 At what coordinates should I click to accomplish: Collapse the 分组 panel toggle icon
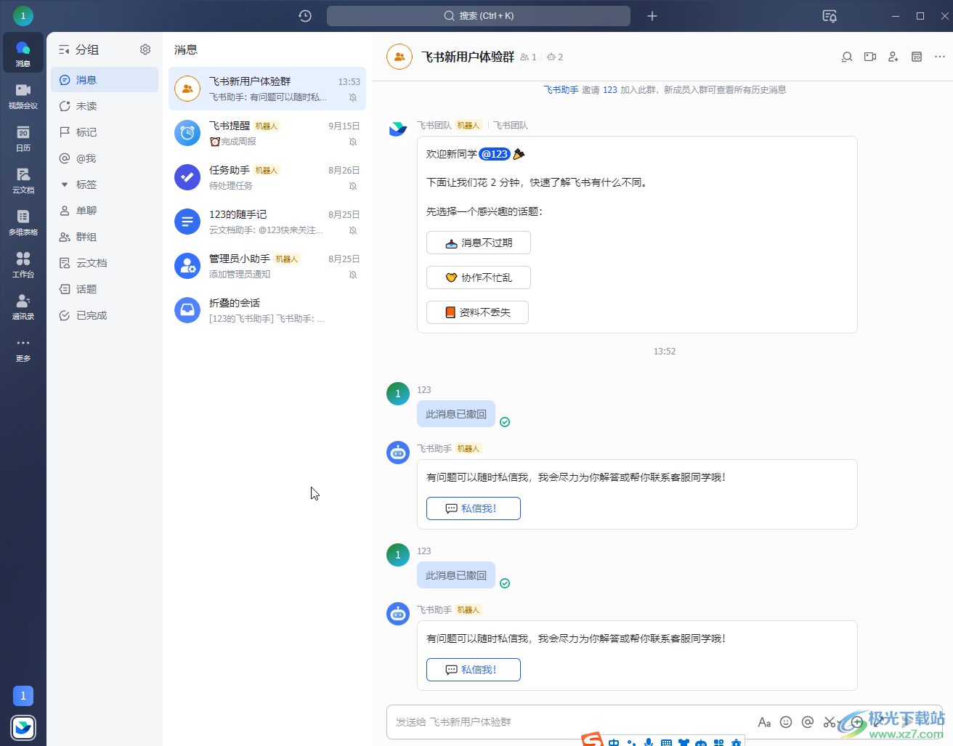(x=64, y=49)
